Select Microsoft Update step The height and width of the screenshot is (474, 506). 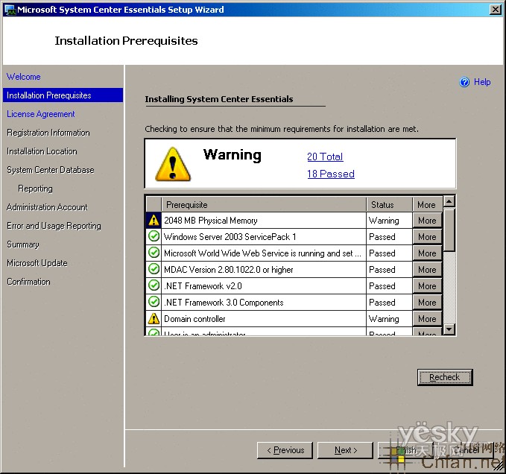click(x=37, y=263)
